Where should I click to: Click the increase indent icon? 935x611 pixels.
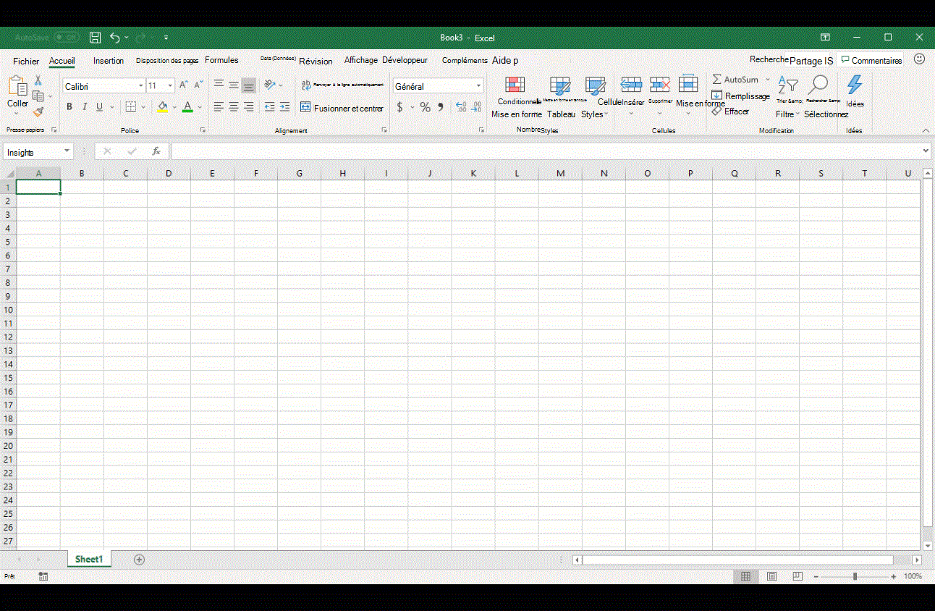pos(284,107)
